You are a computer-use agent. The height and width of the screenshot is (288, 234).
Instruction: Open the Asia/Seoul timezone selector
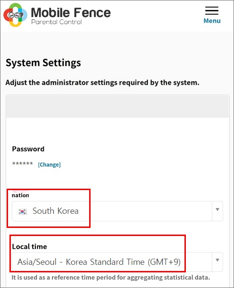click(117, 262)
